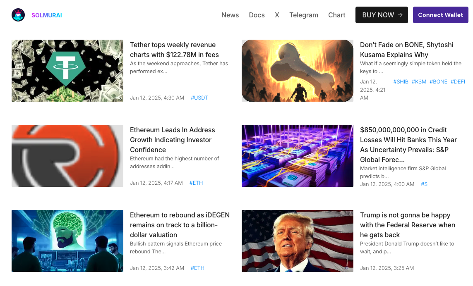Select the #SHIB hashtag
The image size is (473, 286).
point(401,82)
